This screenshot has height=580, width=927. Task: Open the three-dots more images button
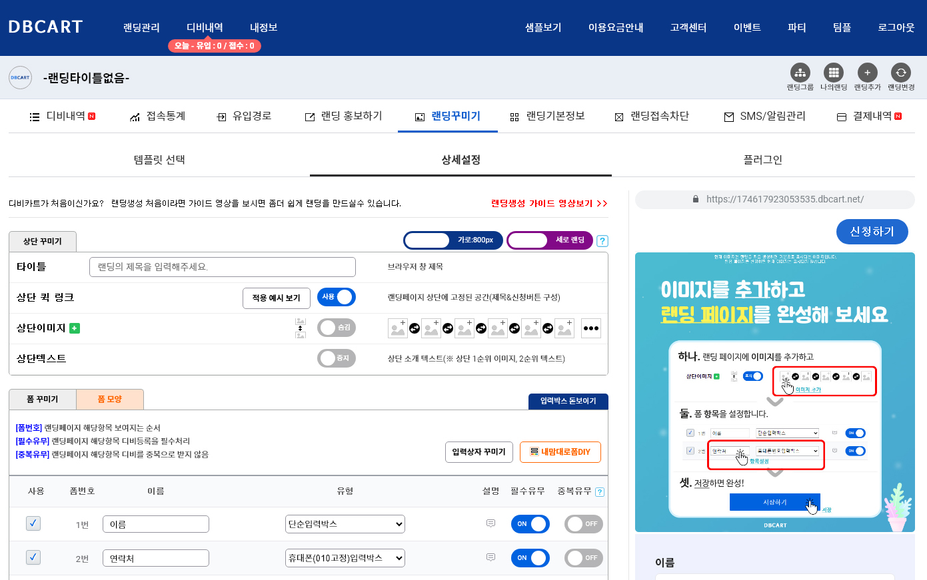click(590, 328)
